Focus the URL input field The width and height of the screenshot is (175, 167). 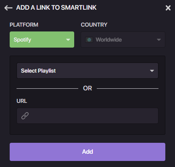[87, 116]
